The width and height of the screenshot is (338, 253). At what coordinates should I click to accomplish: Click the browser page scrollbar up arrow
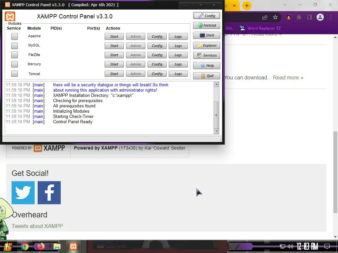pos(335,37)
